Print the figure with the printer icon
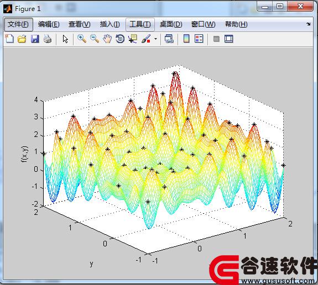This screenshot has height=285, width=318. coord(48,39)
